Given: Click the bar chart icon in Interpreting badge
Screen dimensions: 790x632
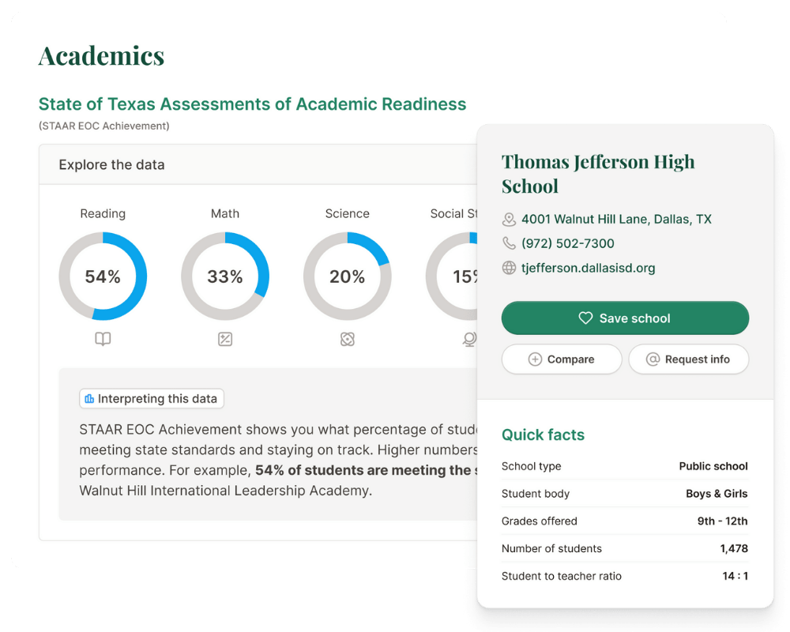Looking at the screenshot, I should [x=89, y=399].
